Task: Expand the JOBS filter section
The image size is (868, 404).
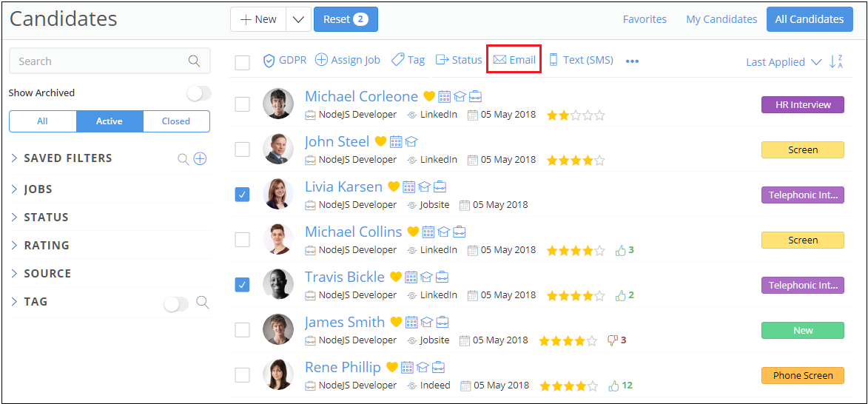Action: point(38,189)
